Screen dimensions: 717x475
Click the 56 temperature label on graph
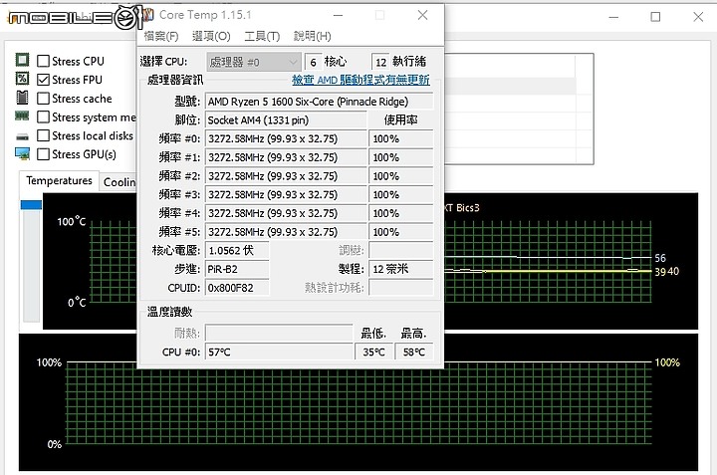pos(660,258)
